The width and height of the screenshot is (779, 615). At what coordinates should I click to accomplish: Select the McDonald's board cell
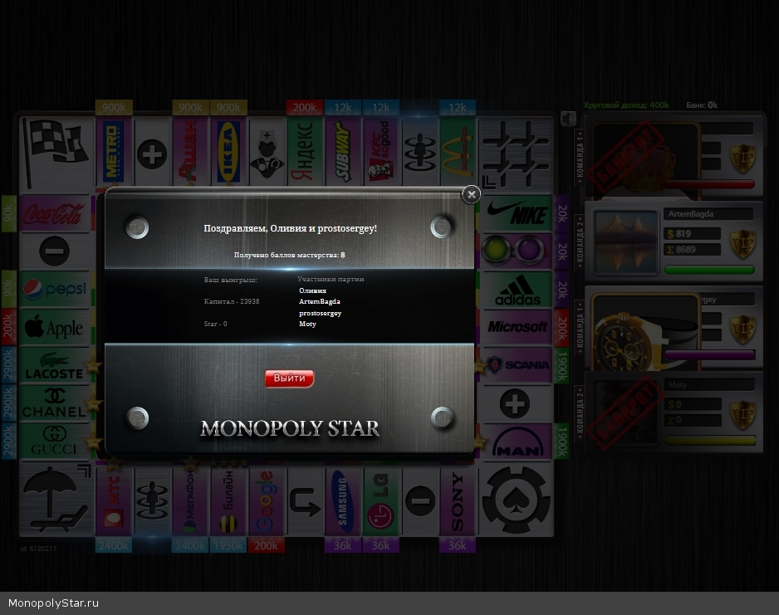click(458, 153)
